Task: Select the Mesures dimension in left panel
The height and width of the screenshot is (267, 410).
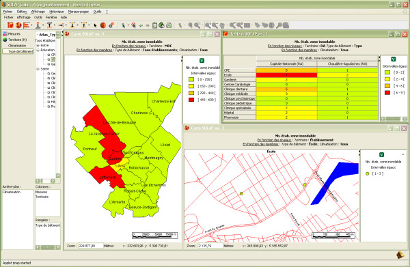Action: click(x=12, y=34)
